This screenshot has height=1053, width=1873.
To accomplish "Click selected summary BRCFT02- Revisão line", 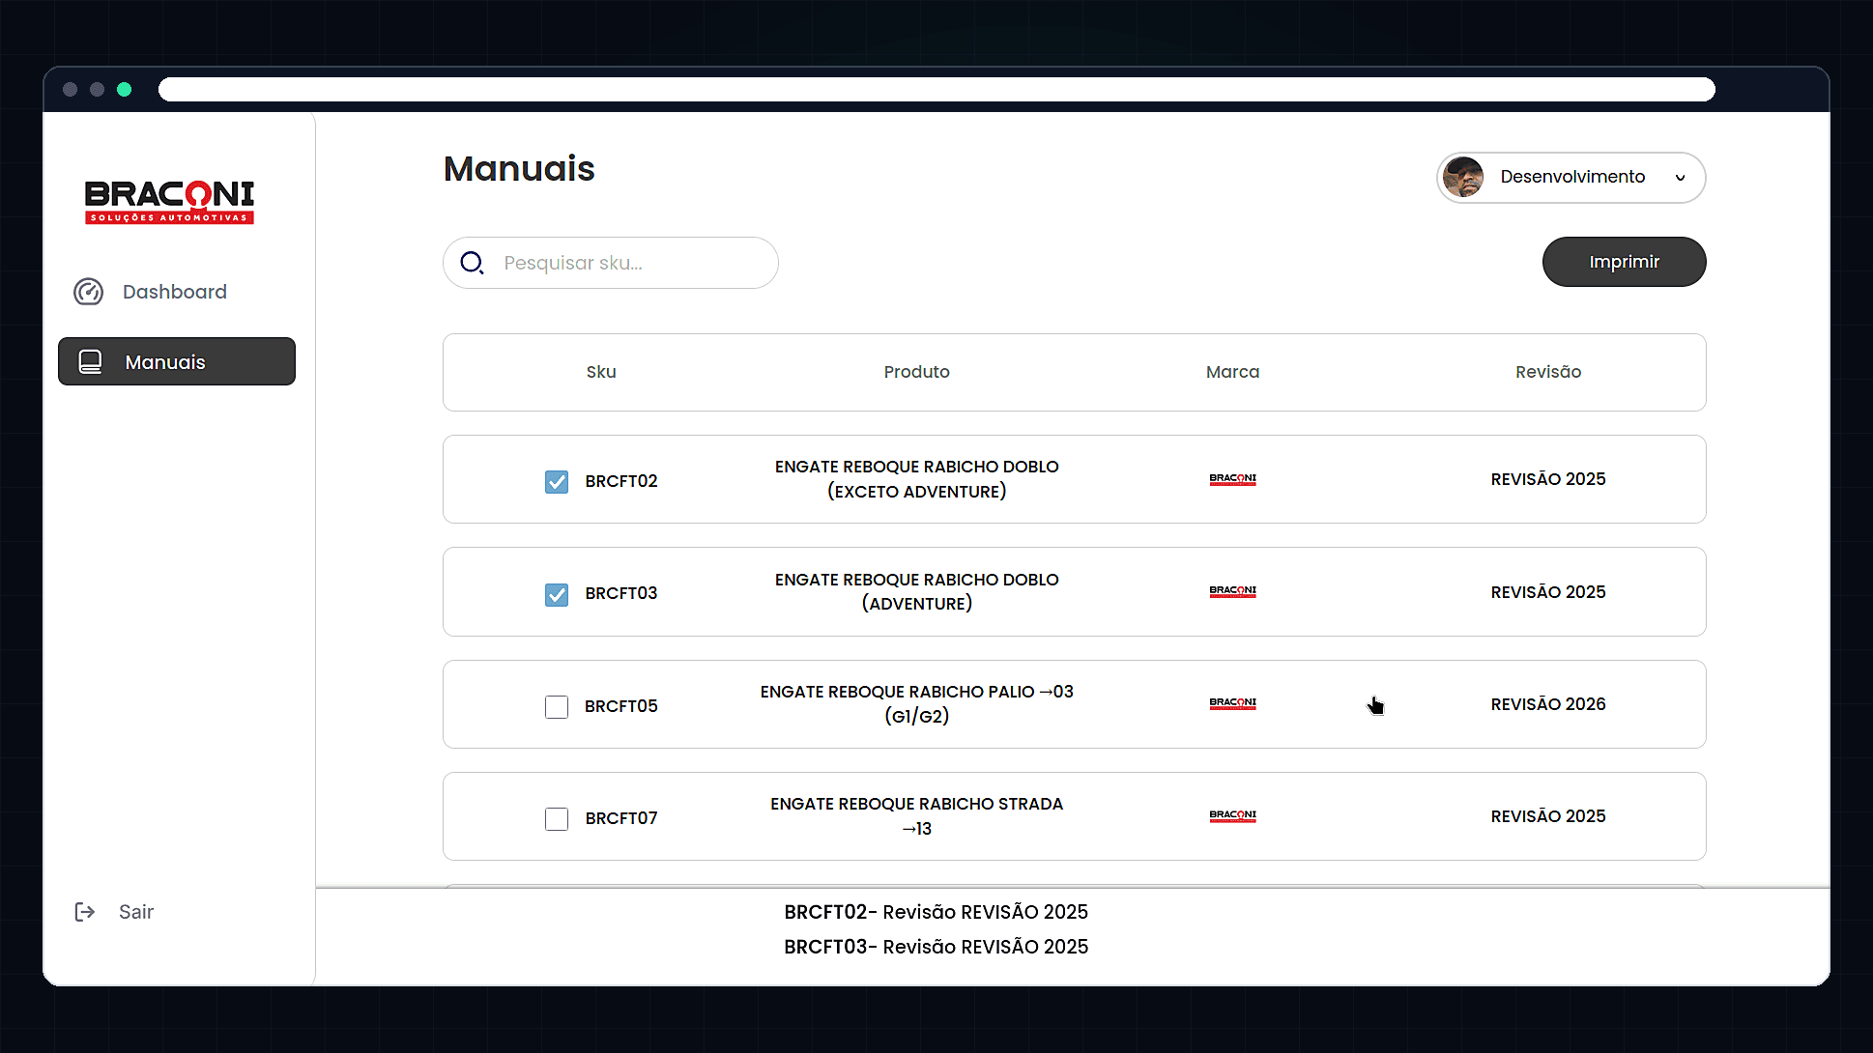I will click(936, 912).
